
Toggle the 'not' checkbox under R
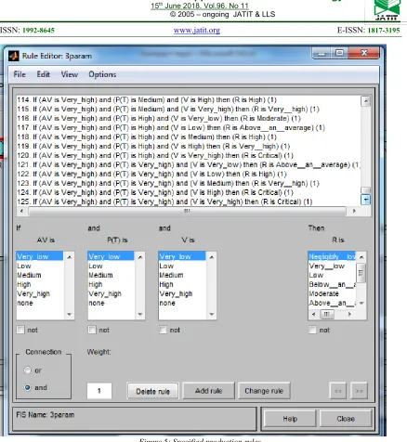[x=312, y=330]
